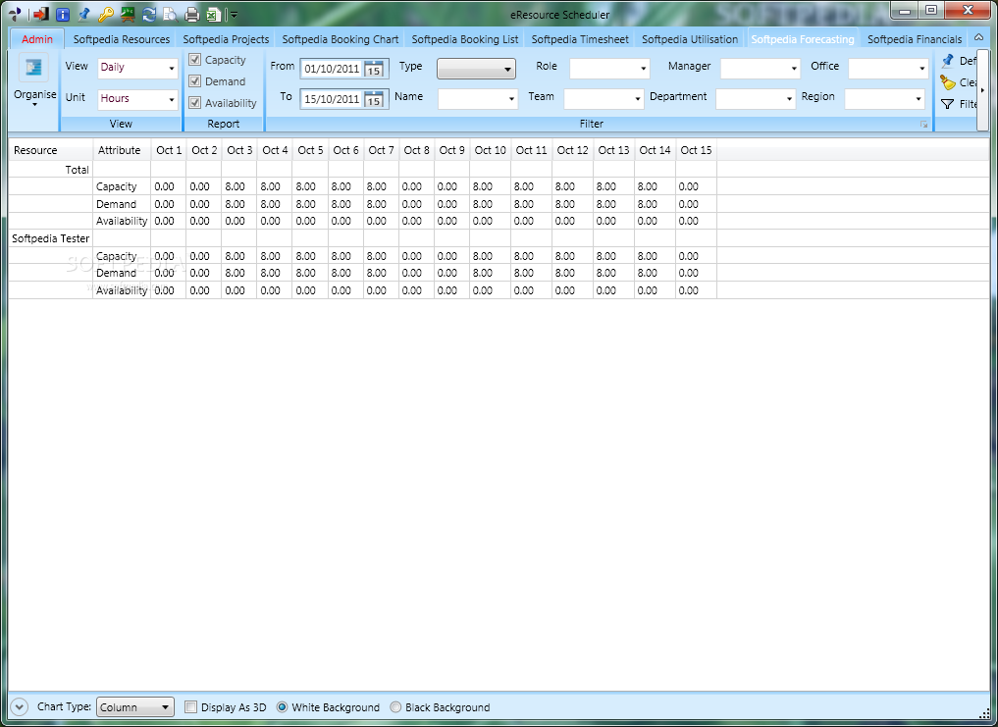
Task: Switch to Softpedia Projects tab
Action: click(226, 39)
